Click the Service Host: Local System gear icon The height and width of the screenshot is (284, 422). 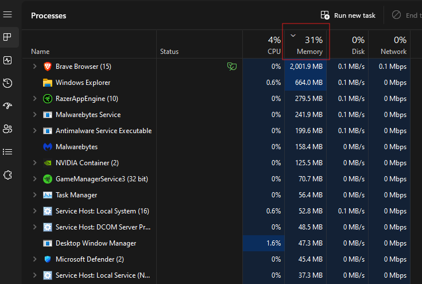tap(48, 211)
